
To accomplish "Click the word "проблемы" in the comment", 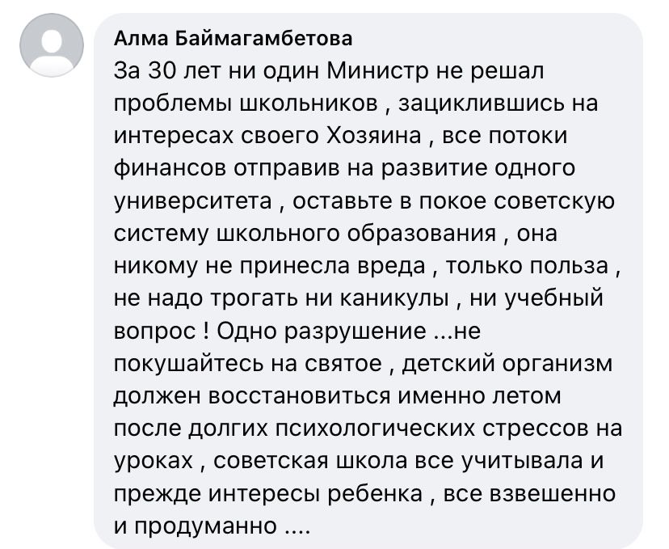I will (173, 103).
